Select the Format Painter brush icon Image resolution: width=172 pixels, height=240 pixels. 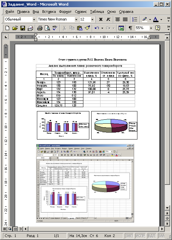coord(87,28)
